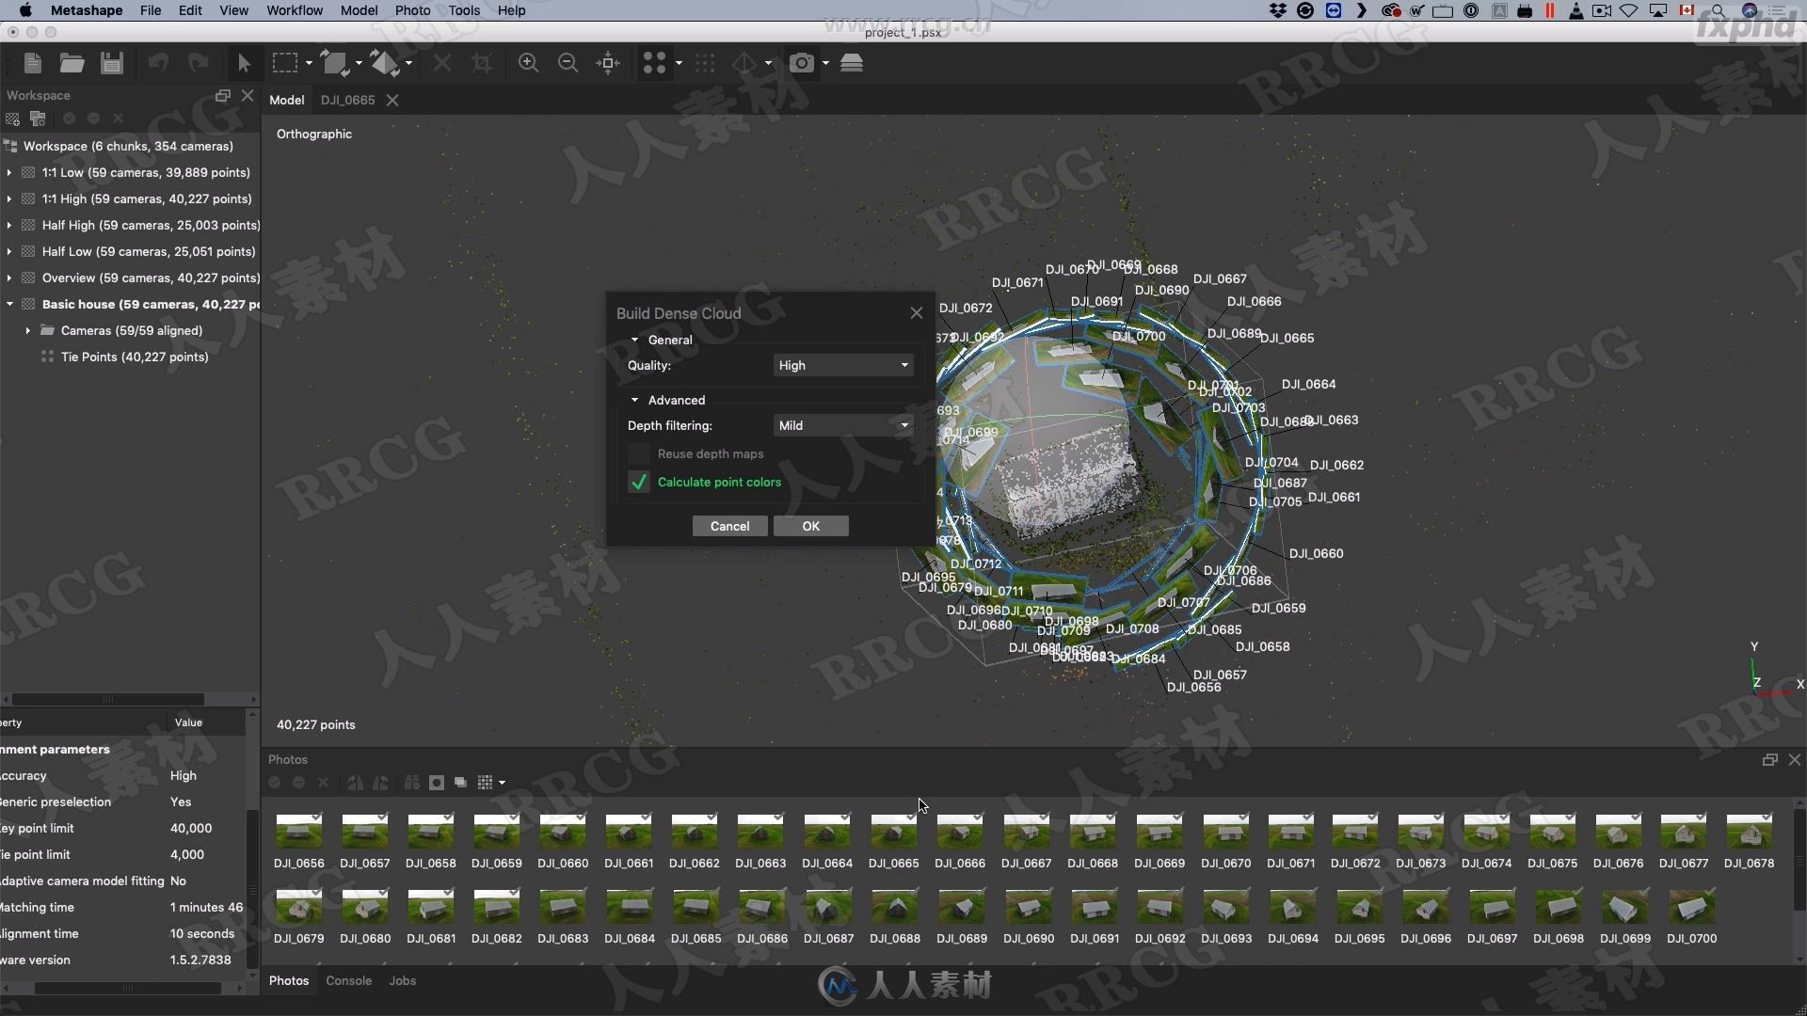Expand the General settings section
Screen dimensions: 1807x1016
coord(634,339)
